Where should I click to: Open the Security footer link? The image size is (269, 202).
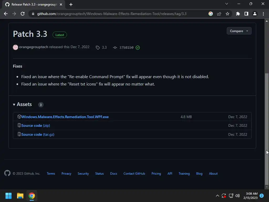click(83, 174)
